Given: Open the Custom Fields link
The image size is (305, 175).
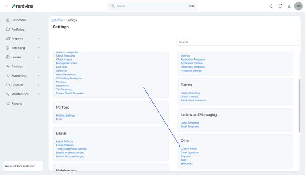Looking at the screenshot, I should pos(189,149).
